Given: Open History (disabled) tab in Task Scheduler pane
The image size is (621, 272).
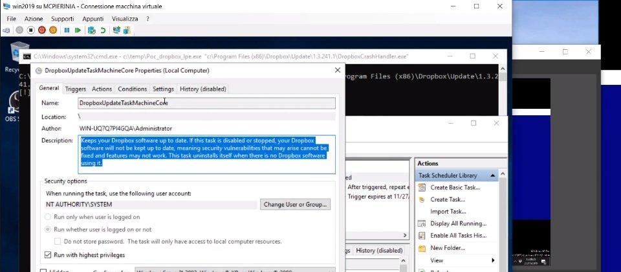Looking at the screenshot, I should 379,251.
